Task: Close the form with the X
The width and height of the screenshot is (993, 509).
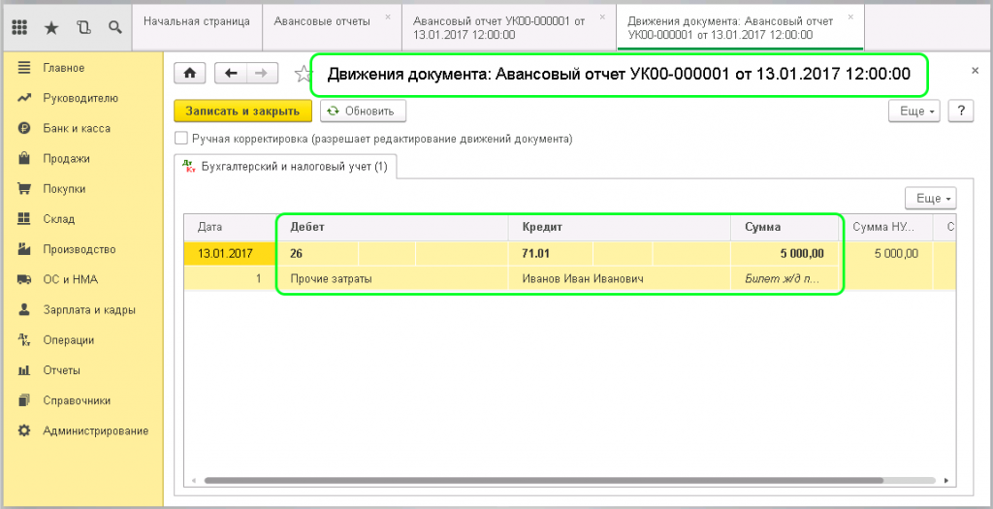Action: click(x=976, y=71)
